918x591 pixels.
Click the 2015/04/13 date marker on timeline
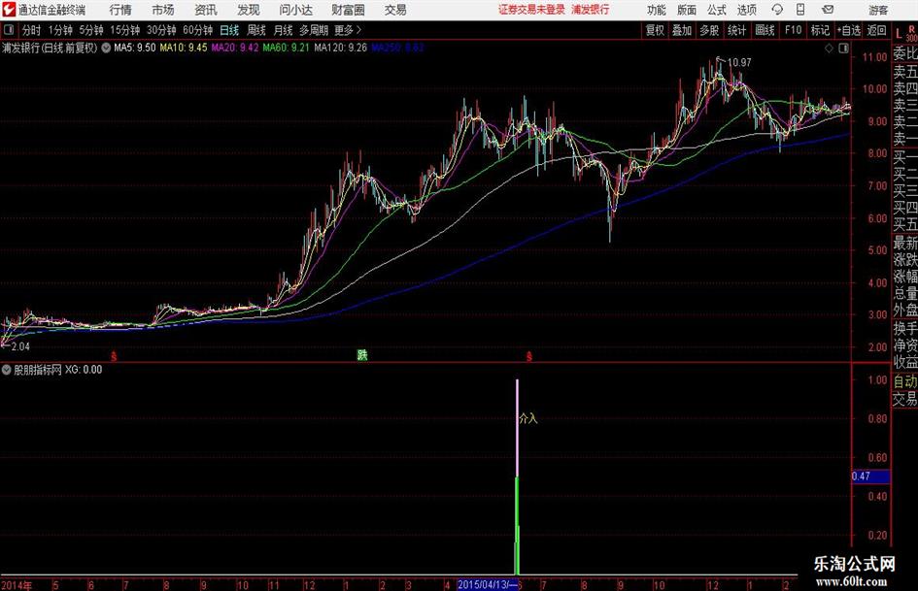tap(487, 584)
